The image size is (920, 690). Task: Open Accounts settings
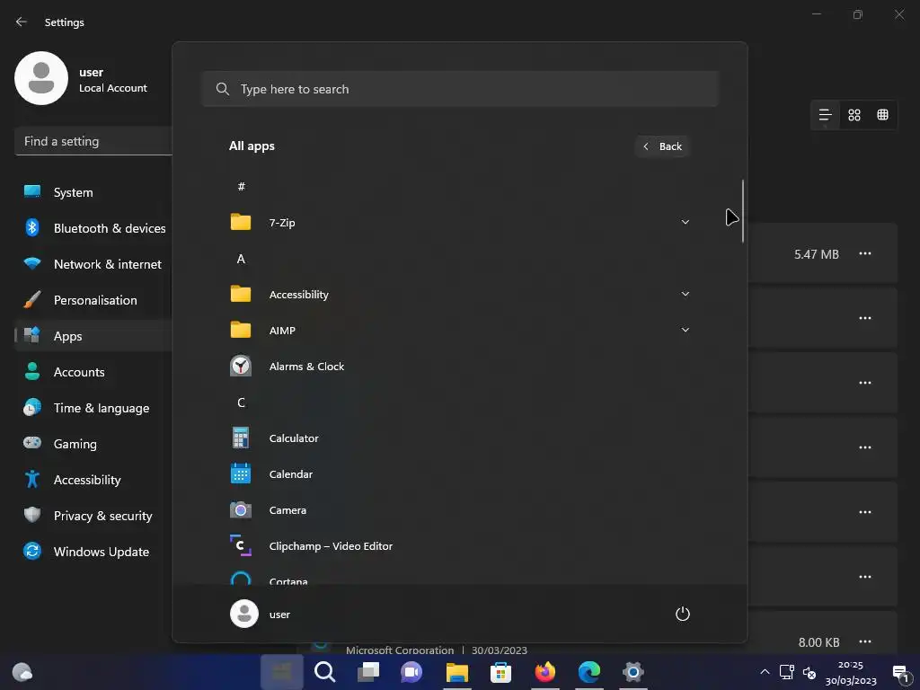[93, 372]
